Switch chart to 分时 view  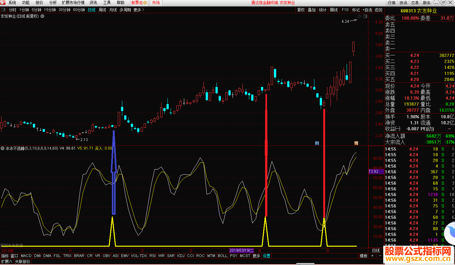[13, 10]
